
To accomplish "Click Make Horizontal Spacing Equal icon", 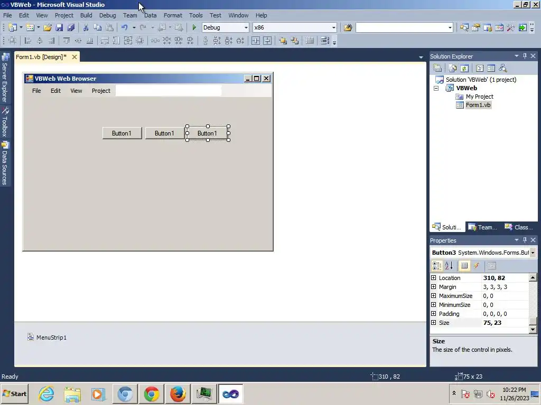I will tap(155, 41).
